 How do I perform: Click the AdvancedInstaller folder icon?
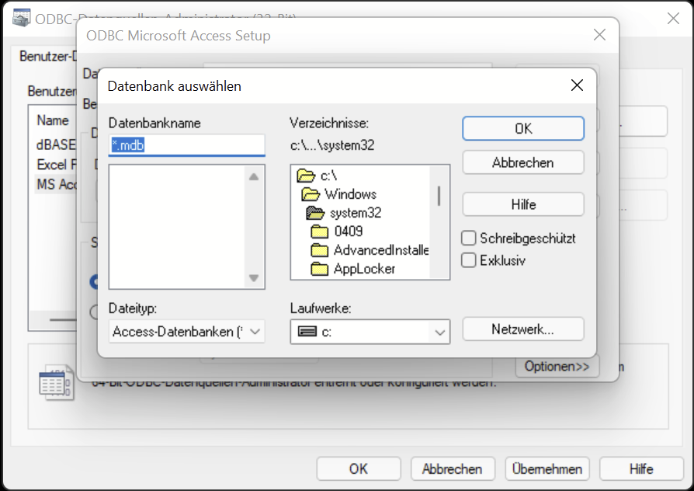[x=320, y=250]
